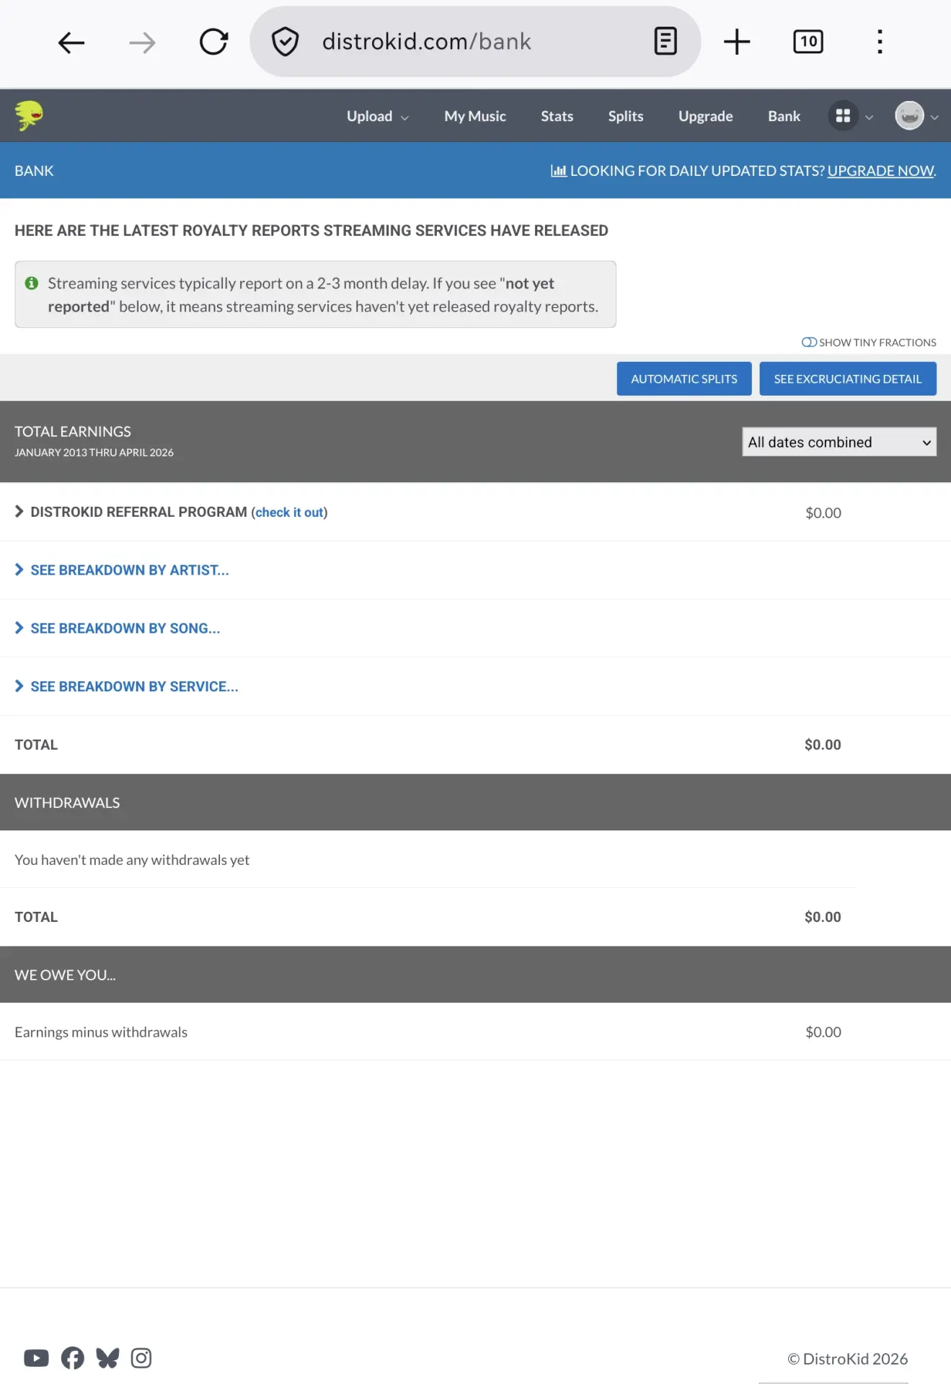Open the Upload menu
This screenshot has height=1384, width=951.
(x=377, y=116)
